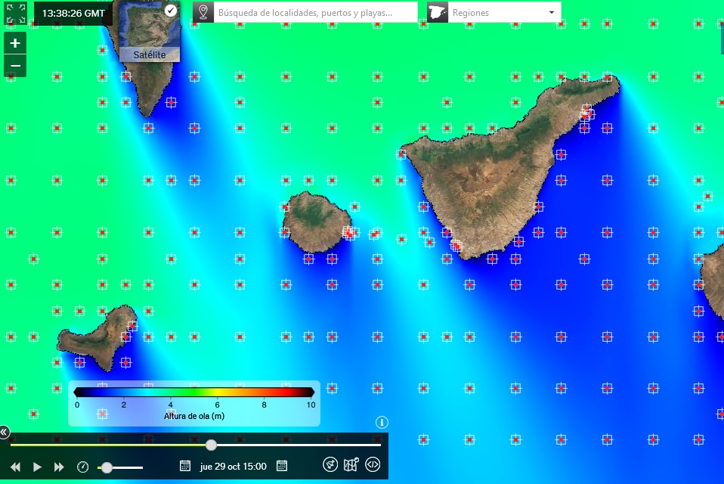
Task: Click the location search field
Action: [x=315, y=13]
